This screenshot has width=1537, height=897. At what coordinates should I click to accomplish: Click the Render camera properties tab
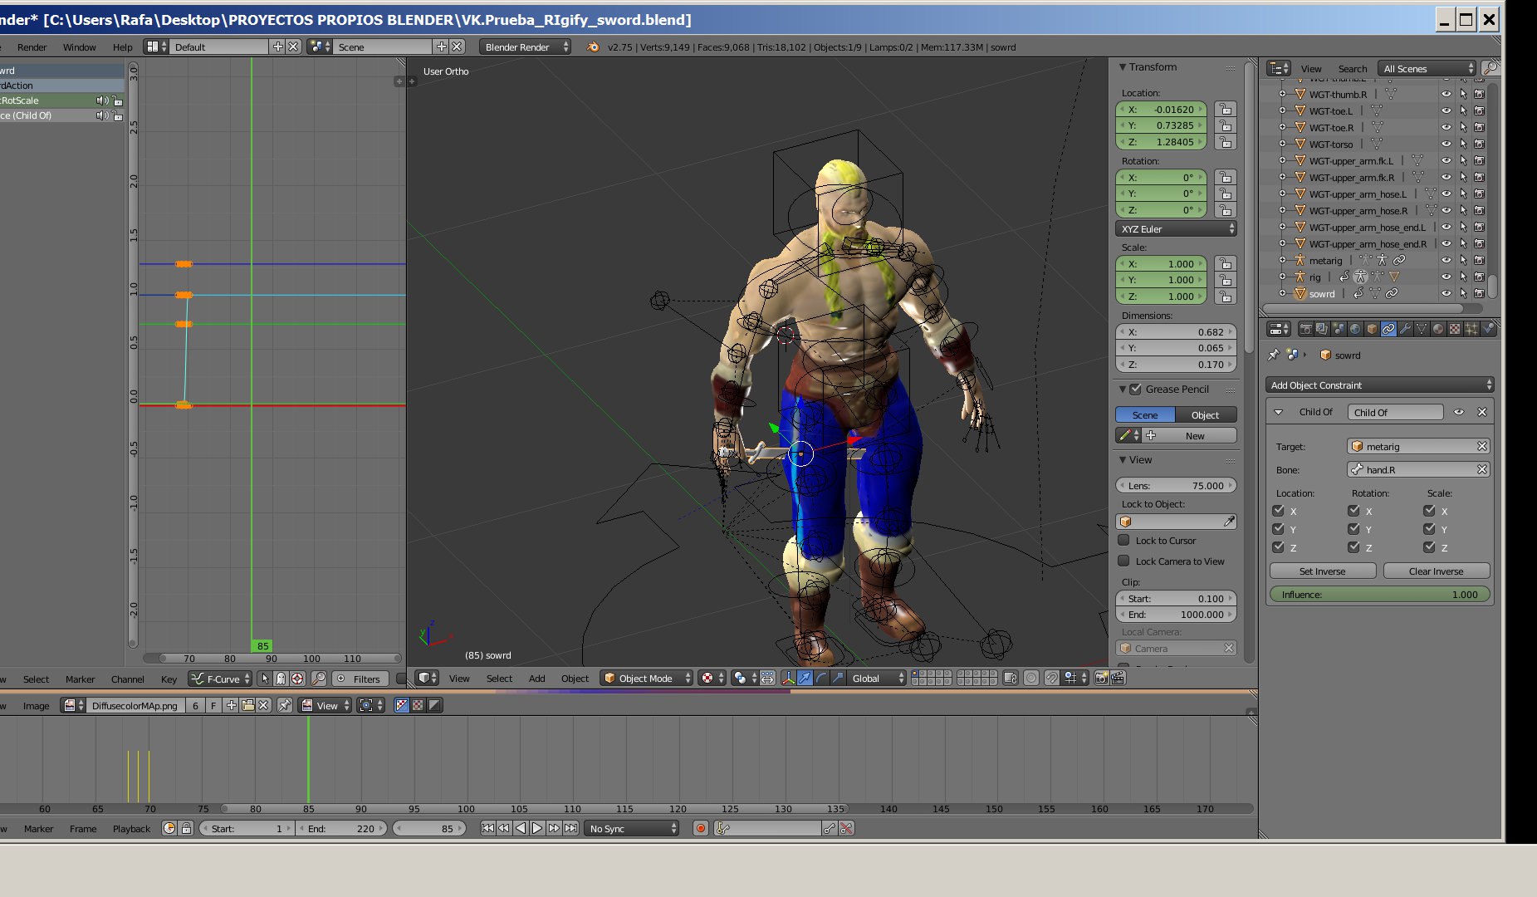pos(1305,330)
